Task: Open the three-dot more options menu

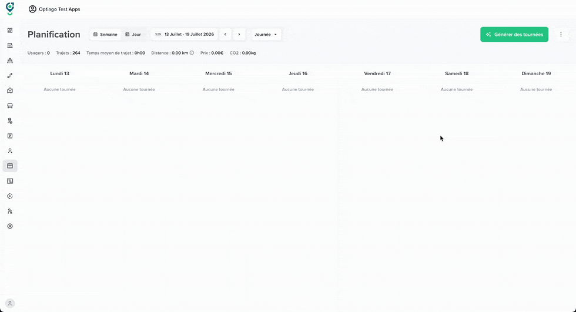Action: (561, 35)
